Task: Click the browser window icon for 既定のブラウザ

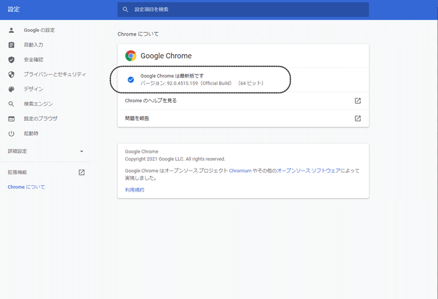Action: (11, 119)
